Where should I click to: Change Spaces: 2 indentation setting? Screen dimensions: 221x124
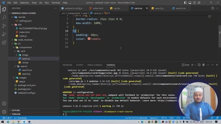tap(154, 118)
